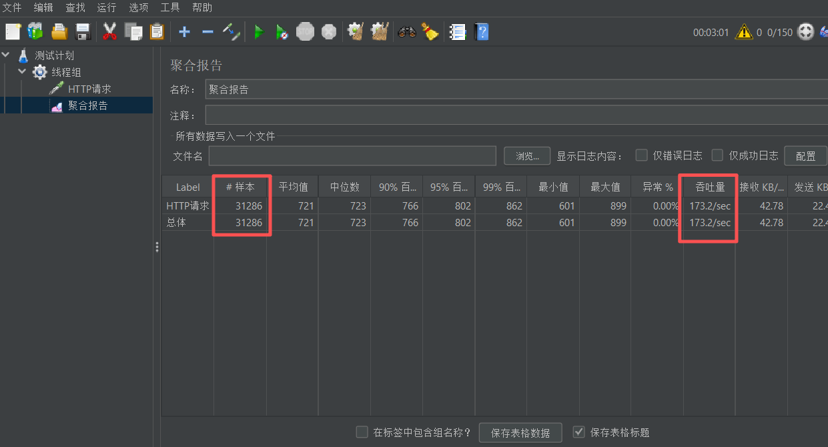Screen dimensions: 828x447
Task: Collapse the 测试计划 tree node
Action: (5, 55)
